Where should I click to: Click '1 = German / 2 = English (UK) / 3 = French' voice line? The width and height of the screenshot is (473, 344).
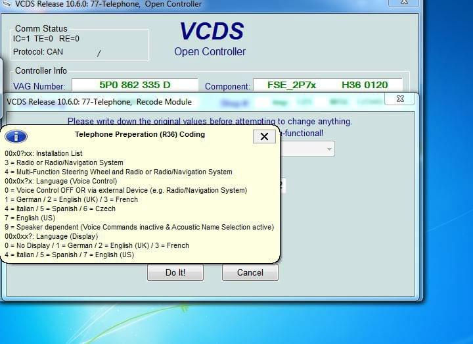point(71,199)
